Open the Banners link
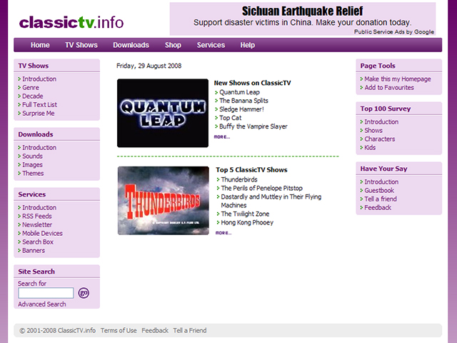 pos(34,251)
